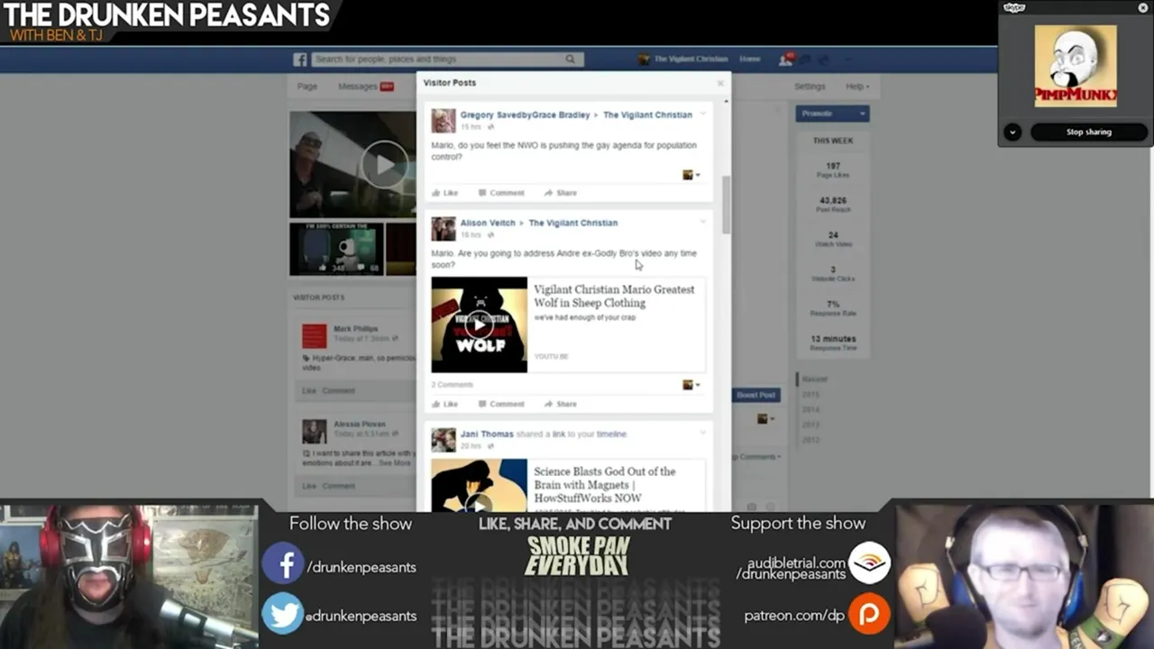Click the 197 Page Likes stat
Image resolution: width=1154 pixels, height=649 pixels.
832,169
